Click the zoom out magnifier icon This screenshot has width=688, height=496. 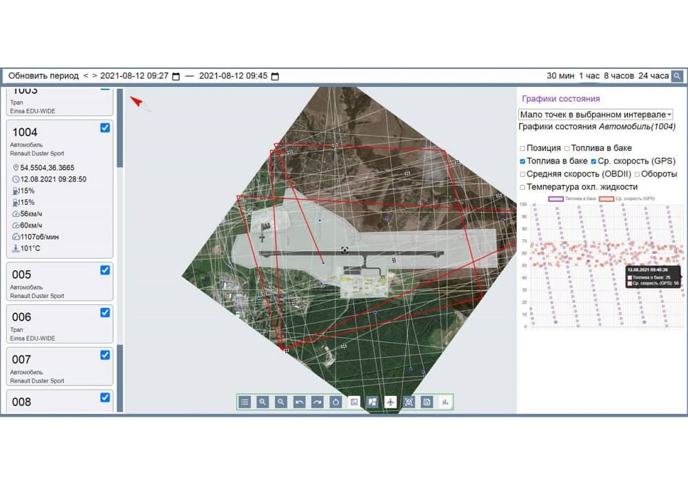(281, 402)
